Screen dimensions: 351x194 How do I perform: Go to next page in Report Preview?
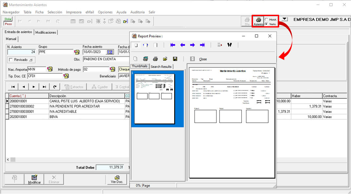pos(193,45)
